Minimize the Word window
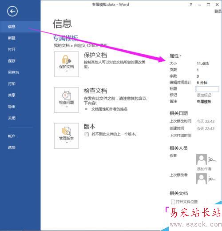Viewport: 222px width, 231px height. click(x=199, y=5)
